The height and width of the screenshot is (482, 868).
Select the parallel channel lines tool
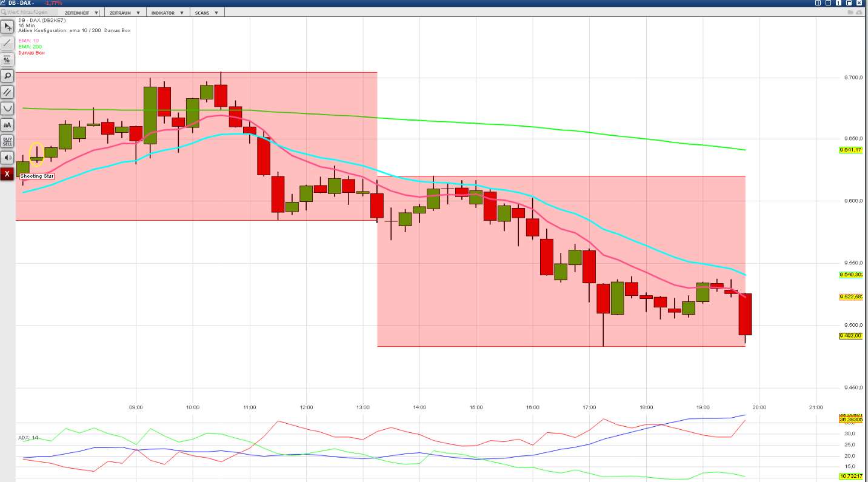click(7, 92)
